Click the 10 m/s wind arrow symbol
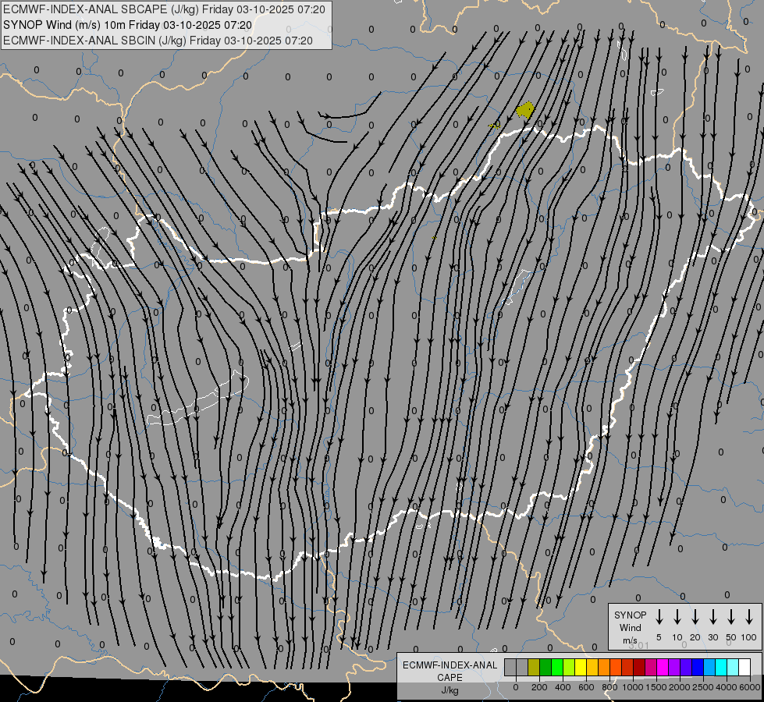 [x=677, y=617]
